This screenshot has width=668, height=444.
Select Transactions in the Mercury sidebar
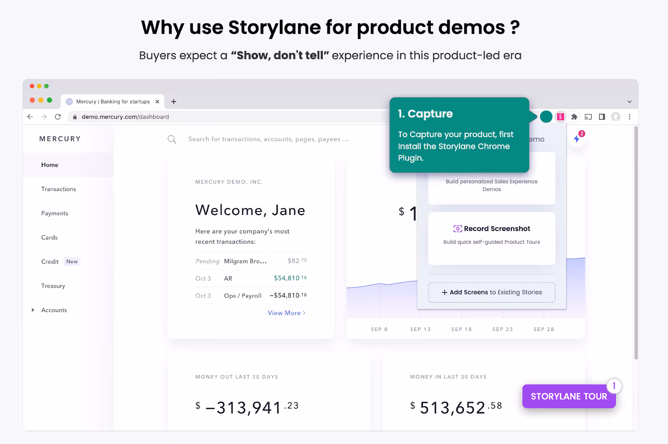(58, 189)
